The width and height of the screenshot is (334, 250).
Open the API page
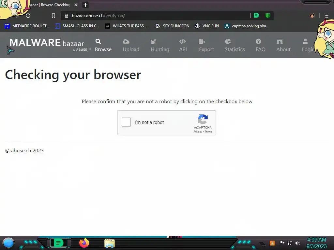[x=183, y=45]
